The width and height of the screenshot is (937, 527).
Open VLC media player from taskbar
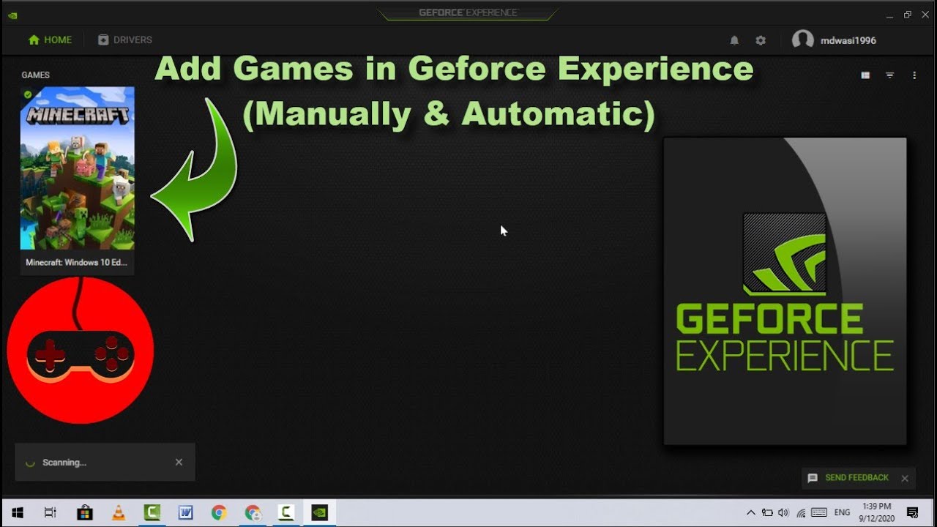pos(118,512)
